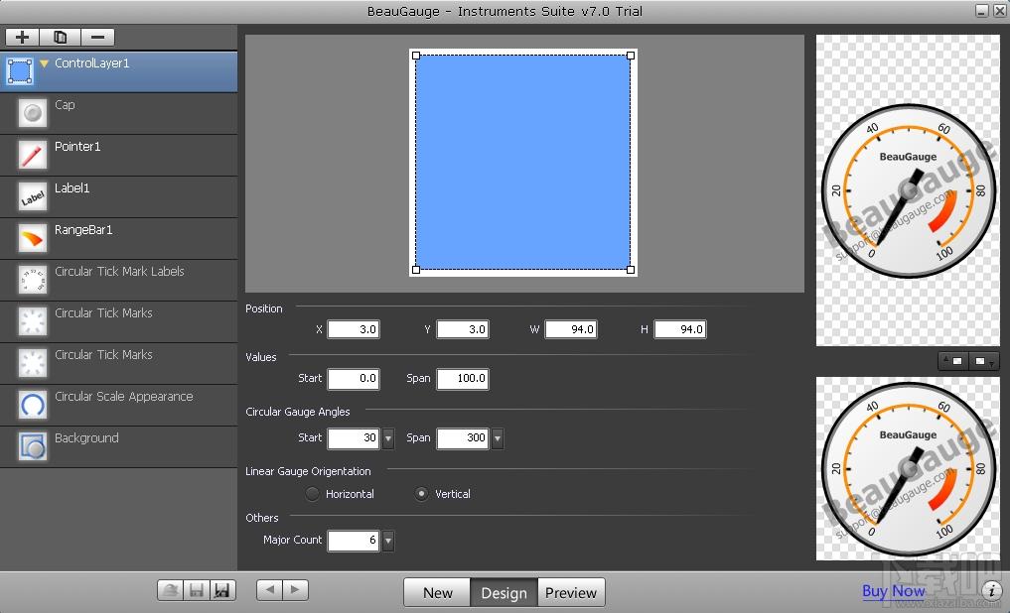Click the duplicate layer icon

[x=60, y=38]
